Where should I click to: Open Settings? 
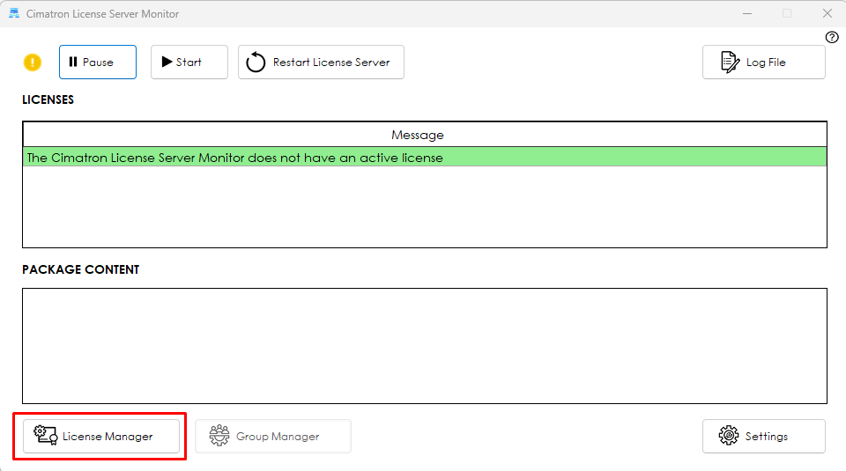pyautogui.click(x=763, y=436)
